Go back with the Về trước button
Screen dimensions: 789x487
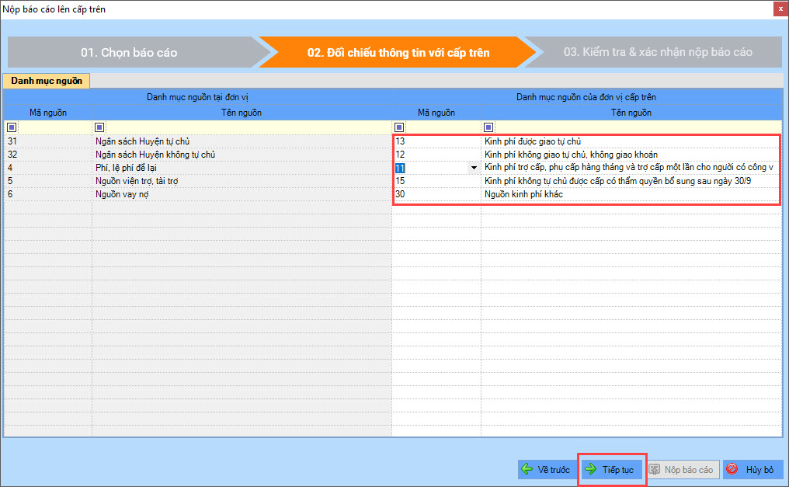pos(546,470)
